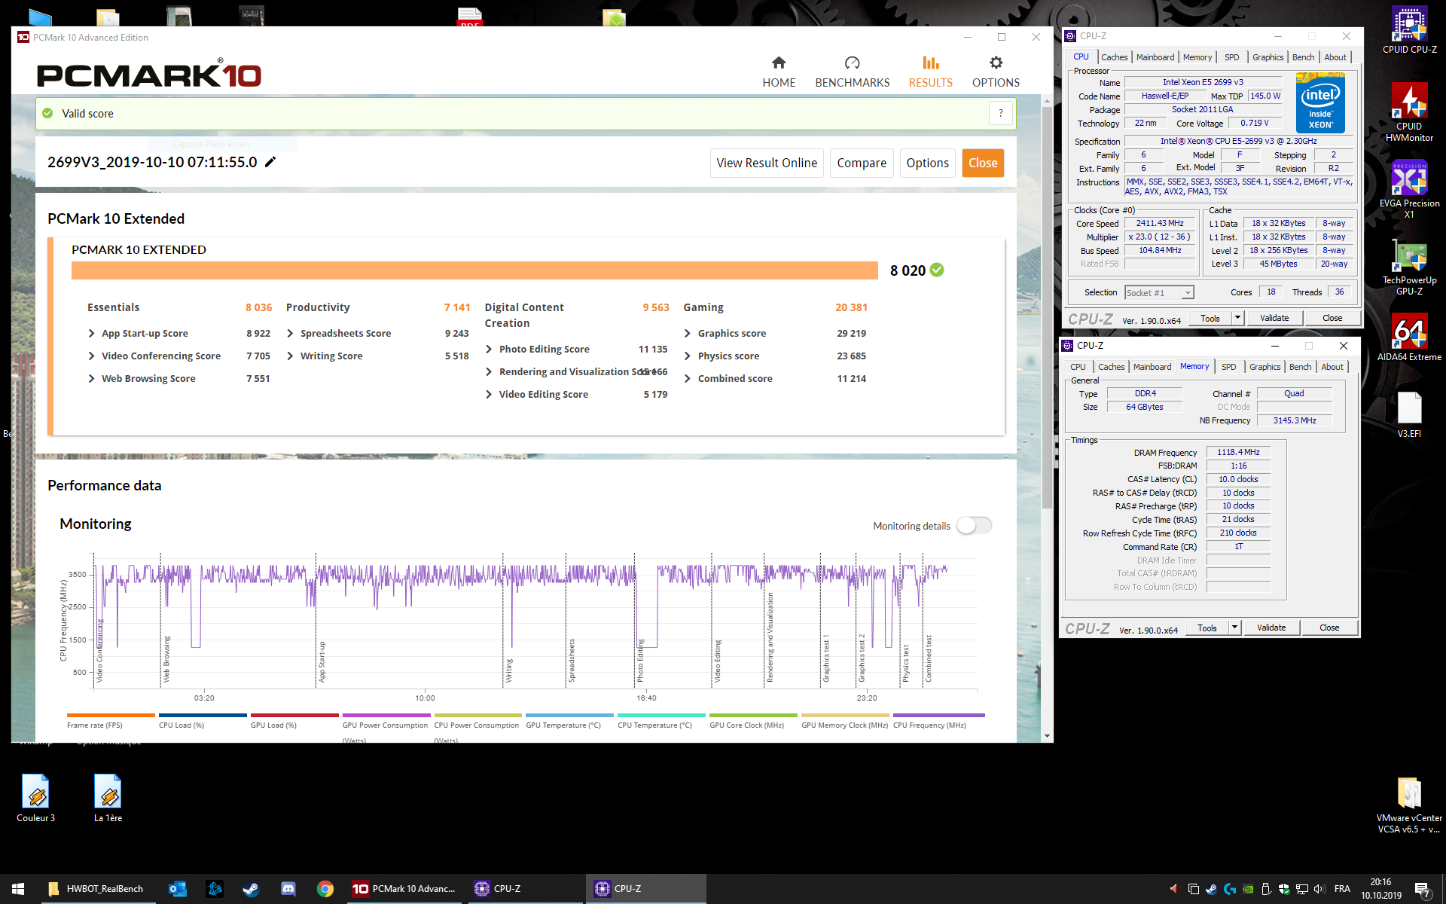Image resolution: width=1446 pixels, height=904 pixels.
Task: Open Bench tab in lower CPU-Z
Action: point(1300,367)
